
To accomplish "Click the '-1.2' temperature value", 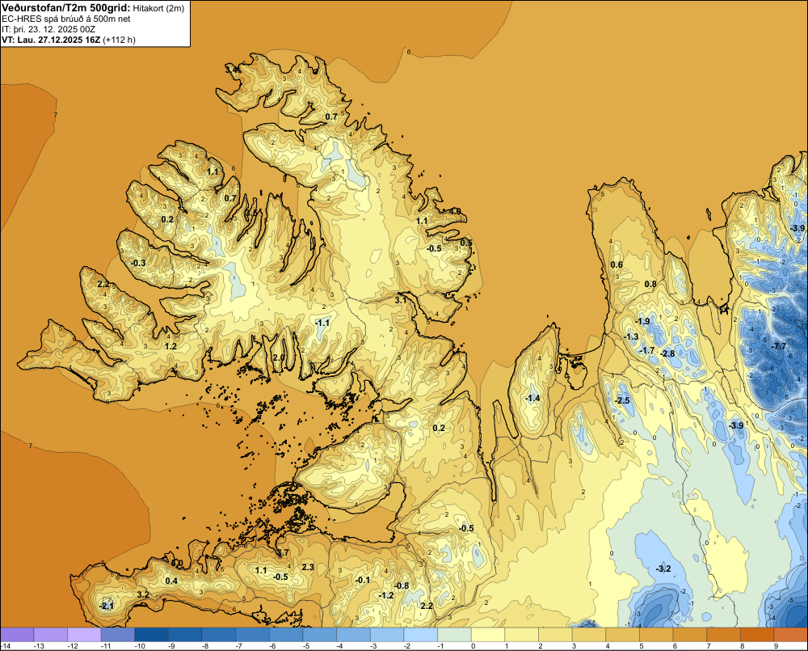I will pos(386,594).
